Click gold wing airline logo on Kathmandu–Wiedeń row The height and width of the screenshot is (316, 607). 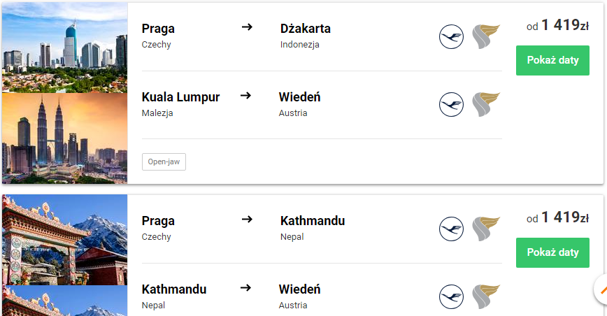(486, 296)
